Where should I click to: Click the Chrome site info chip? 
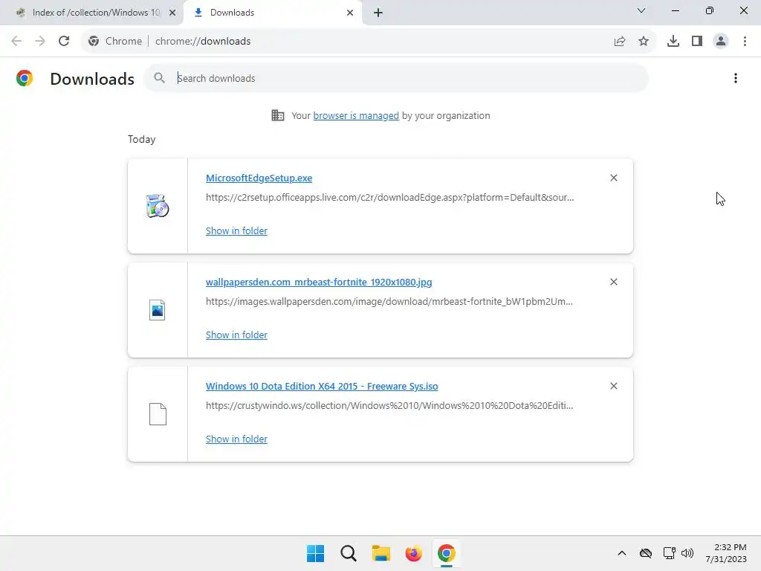[x=115, y=42]
